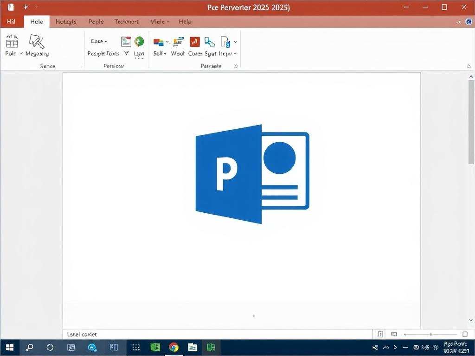Viewport: 475px width, 356px height.
Task: Click the Solf colored squares icon
Action: 158,42
